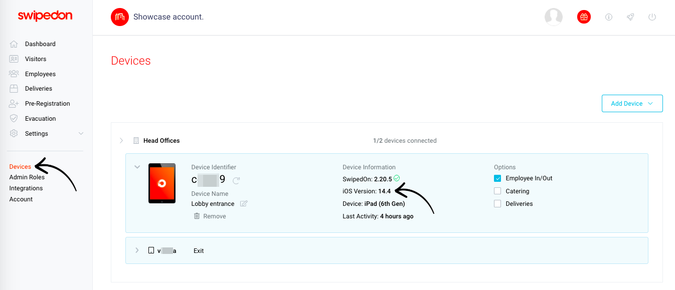Click the Devices page heading
The image size is (675, 290).
(x=131, y=61)
